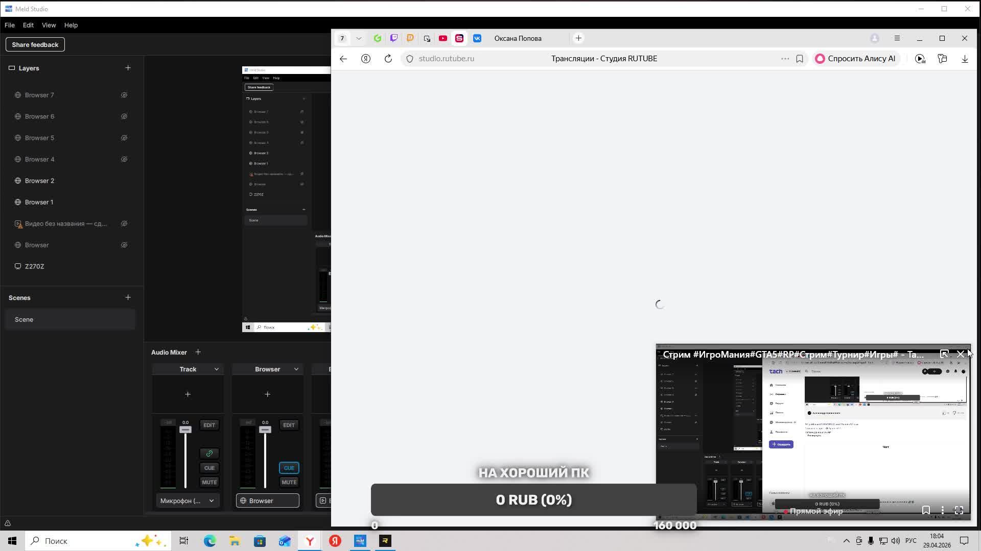The image size is (981, 551).
Task: Click link icon on Track channel
Action: (209, 453)
